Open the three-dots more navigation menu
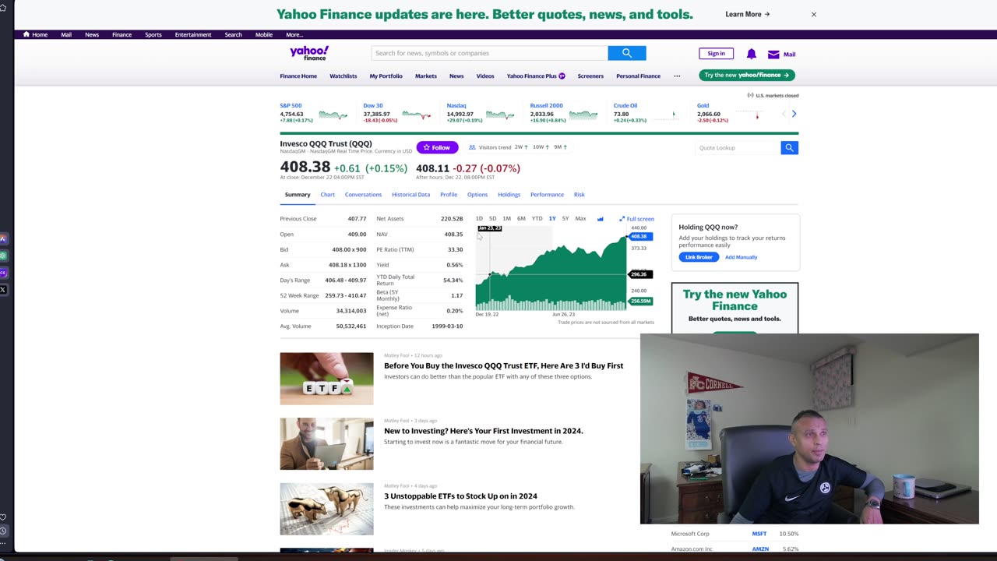Image resolution: width=997 pixels, height=561 pixels. click(x=677, y=76)
